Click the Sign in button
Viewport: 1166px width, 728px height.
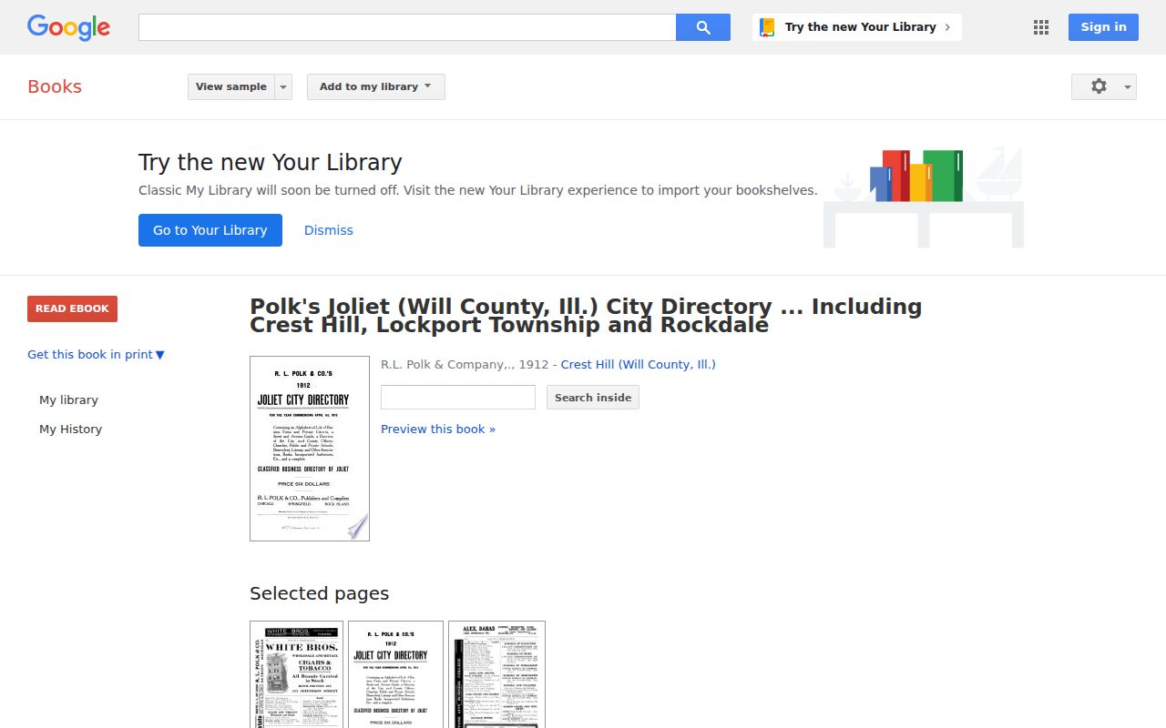1103,27
